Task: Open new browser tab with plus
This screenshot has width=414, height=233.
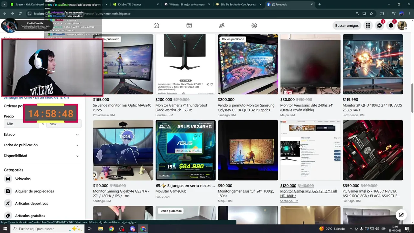Action: pos(320,5)
